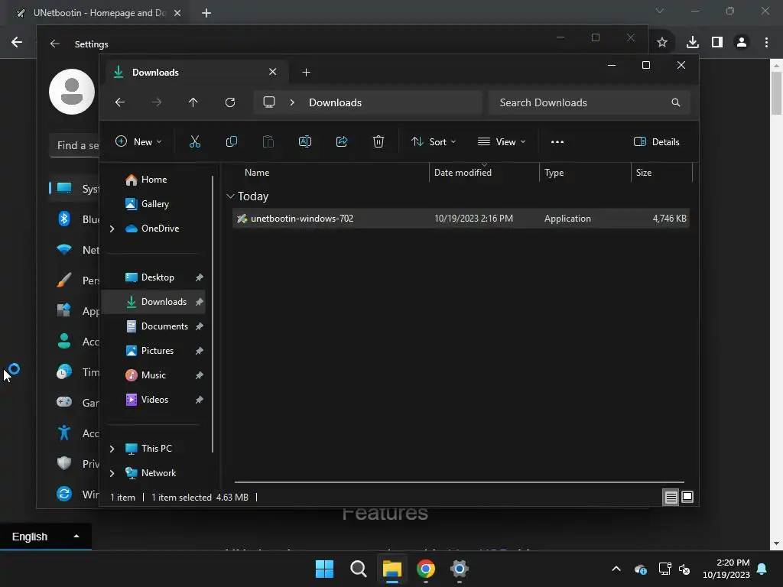Open the See more ellipsis menu
The height and width of the screenshot is (587, 783).
click(557, 141)
